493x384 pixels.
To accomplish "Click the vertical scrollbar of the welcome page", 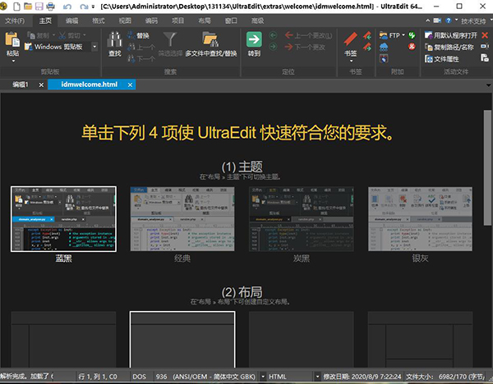I will point(487,167).
